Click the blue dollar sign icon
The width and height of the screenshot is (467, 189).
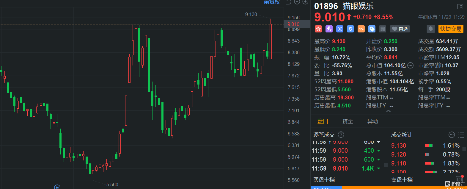point(350,29)
